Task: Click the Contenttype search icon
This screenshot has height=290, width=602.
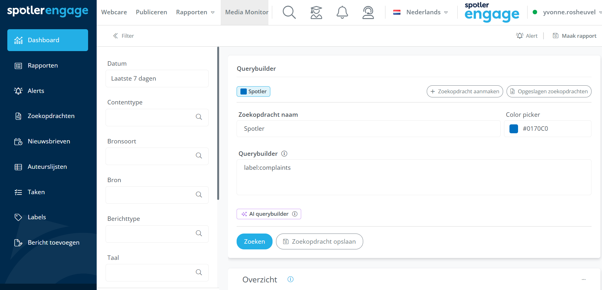Action: pos(199,117)
